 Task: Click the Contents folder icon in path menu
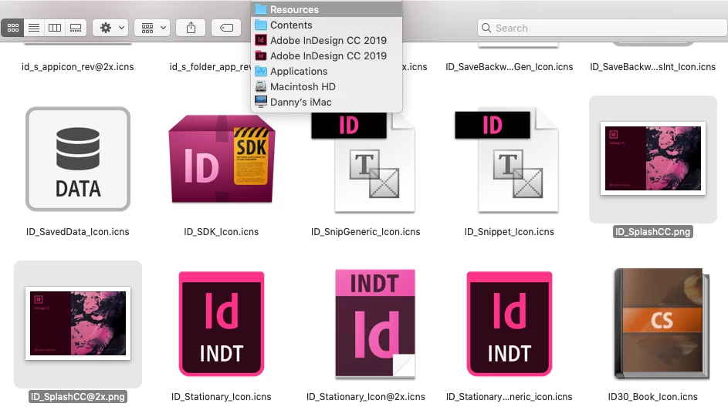(261, 25)
